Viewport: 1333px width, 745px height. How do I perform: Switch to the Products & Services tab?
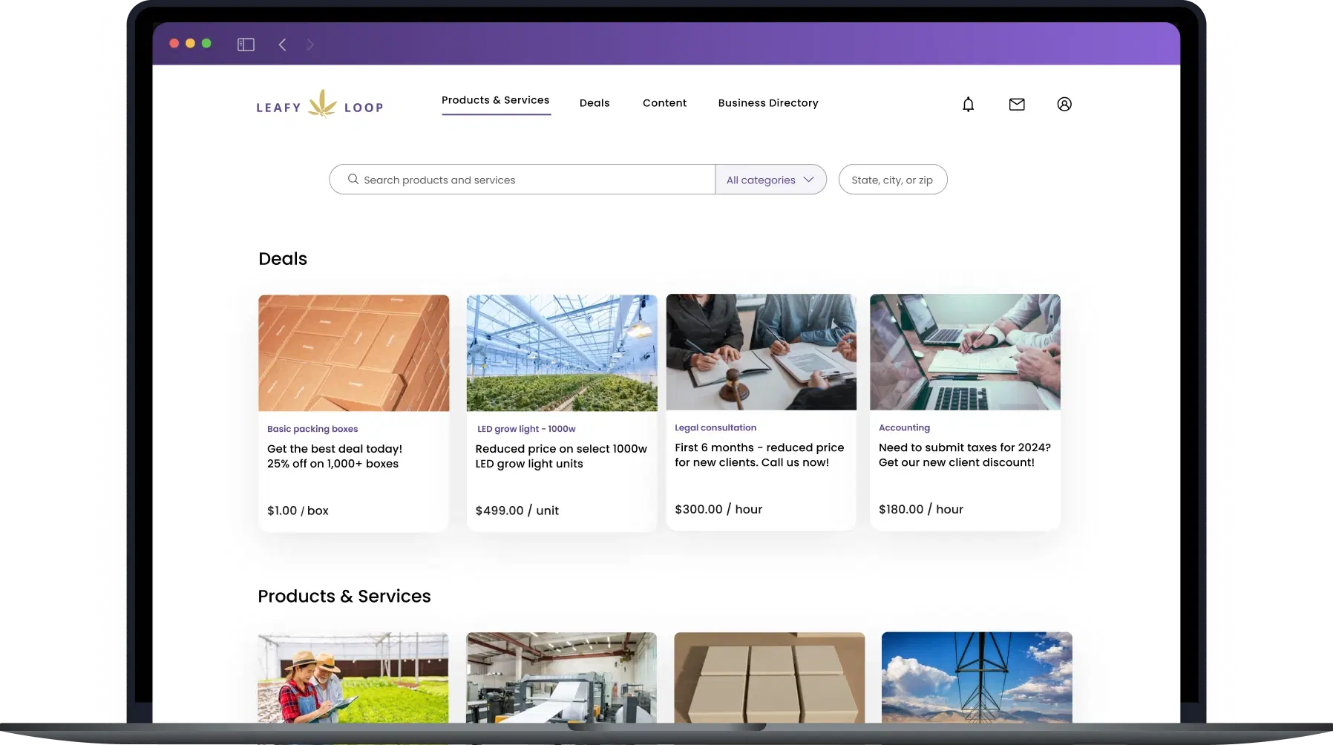pyautogui.click(x=495, y=100)
